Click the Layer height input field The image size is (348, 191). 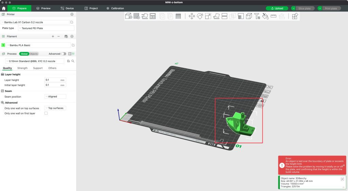(x=52, y=80)
